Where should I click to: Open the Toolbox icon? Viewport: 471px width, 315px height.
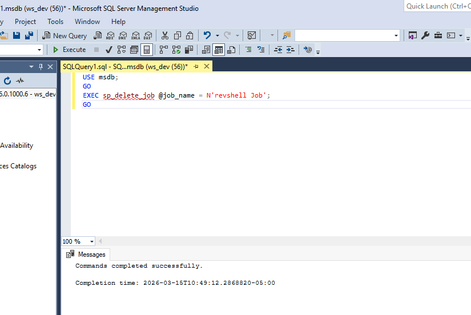(438, 35)
